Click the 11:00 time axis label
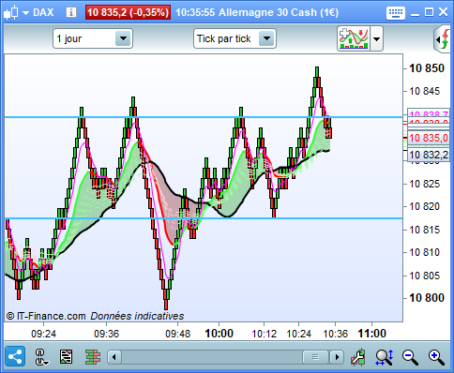454x373 pixels. [x=371, y=334]
